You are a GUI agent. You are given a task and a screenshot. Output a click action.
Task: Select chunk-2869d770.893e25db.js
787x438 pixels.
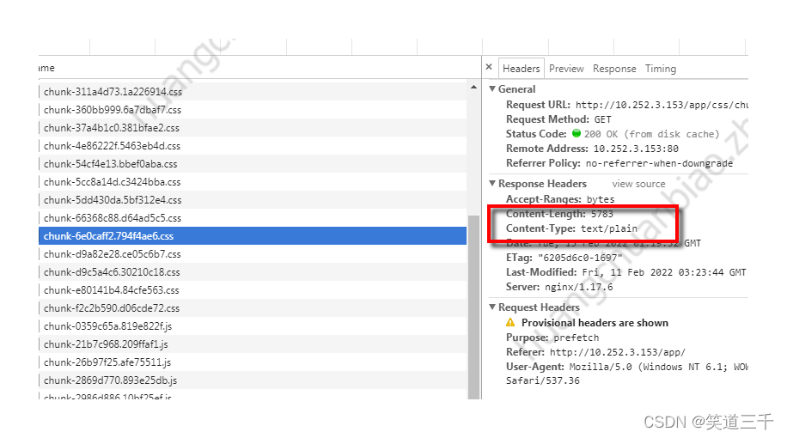click(x=253, y=380)
